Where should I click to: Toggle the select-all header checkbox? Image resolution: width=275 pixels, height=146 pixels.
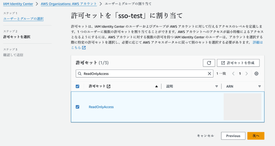point(77,86)
